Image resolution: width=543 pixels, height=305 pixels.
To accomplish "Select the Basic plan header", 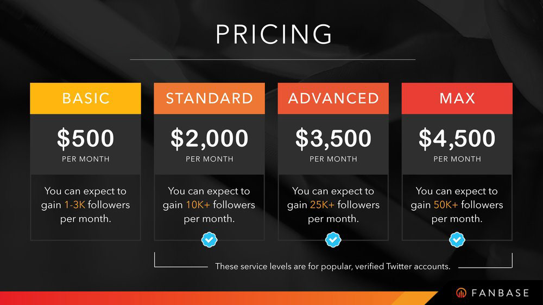I will [x=86, y=99].
